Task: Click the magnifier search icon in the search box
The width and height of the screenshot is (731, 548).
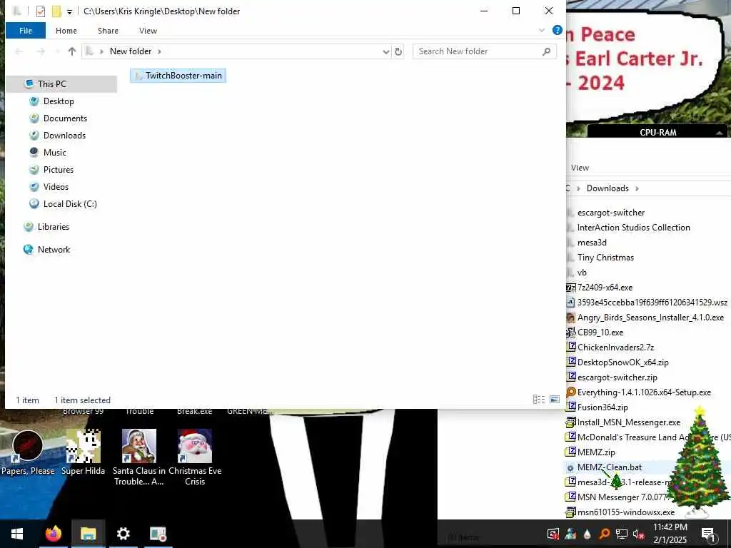Action: [x=546, y=51]
